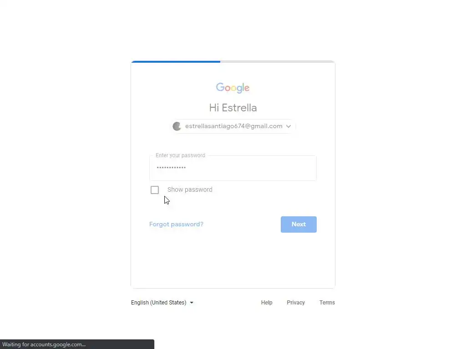
Task: Click the gray unfilled loading bar portion
Action: 278,62
